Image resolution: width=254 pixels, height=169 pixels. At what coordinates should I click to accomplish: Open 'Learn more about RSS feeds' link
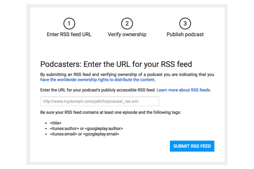click(184, 90)
